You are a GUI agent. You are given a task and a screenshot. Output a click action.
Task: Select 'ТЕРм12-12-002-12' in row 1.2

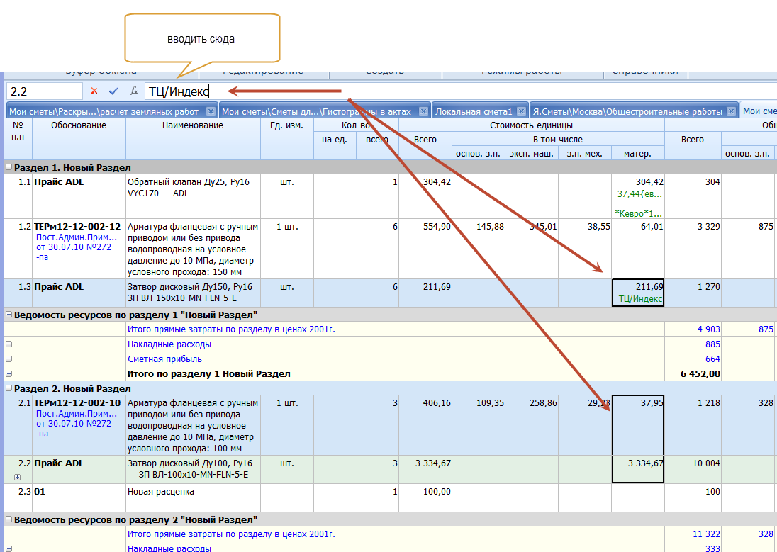(77, 227)
